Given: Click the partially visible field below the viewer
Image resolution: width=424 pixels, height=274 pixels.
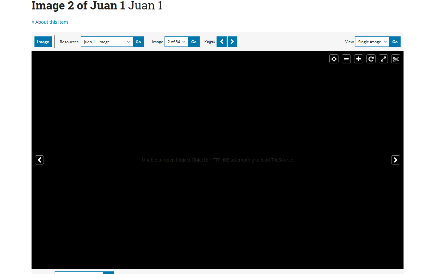Looking at the screenshot, I should (79, 272).
